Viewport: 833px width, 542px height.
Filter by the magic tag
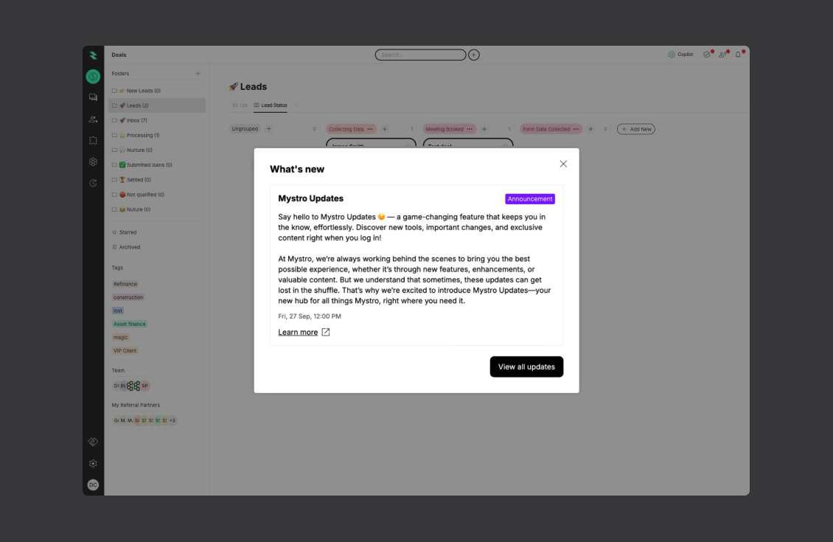tap(121, 338)
